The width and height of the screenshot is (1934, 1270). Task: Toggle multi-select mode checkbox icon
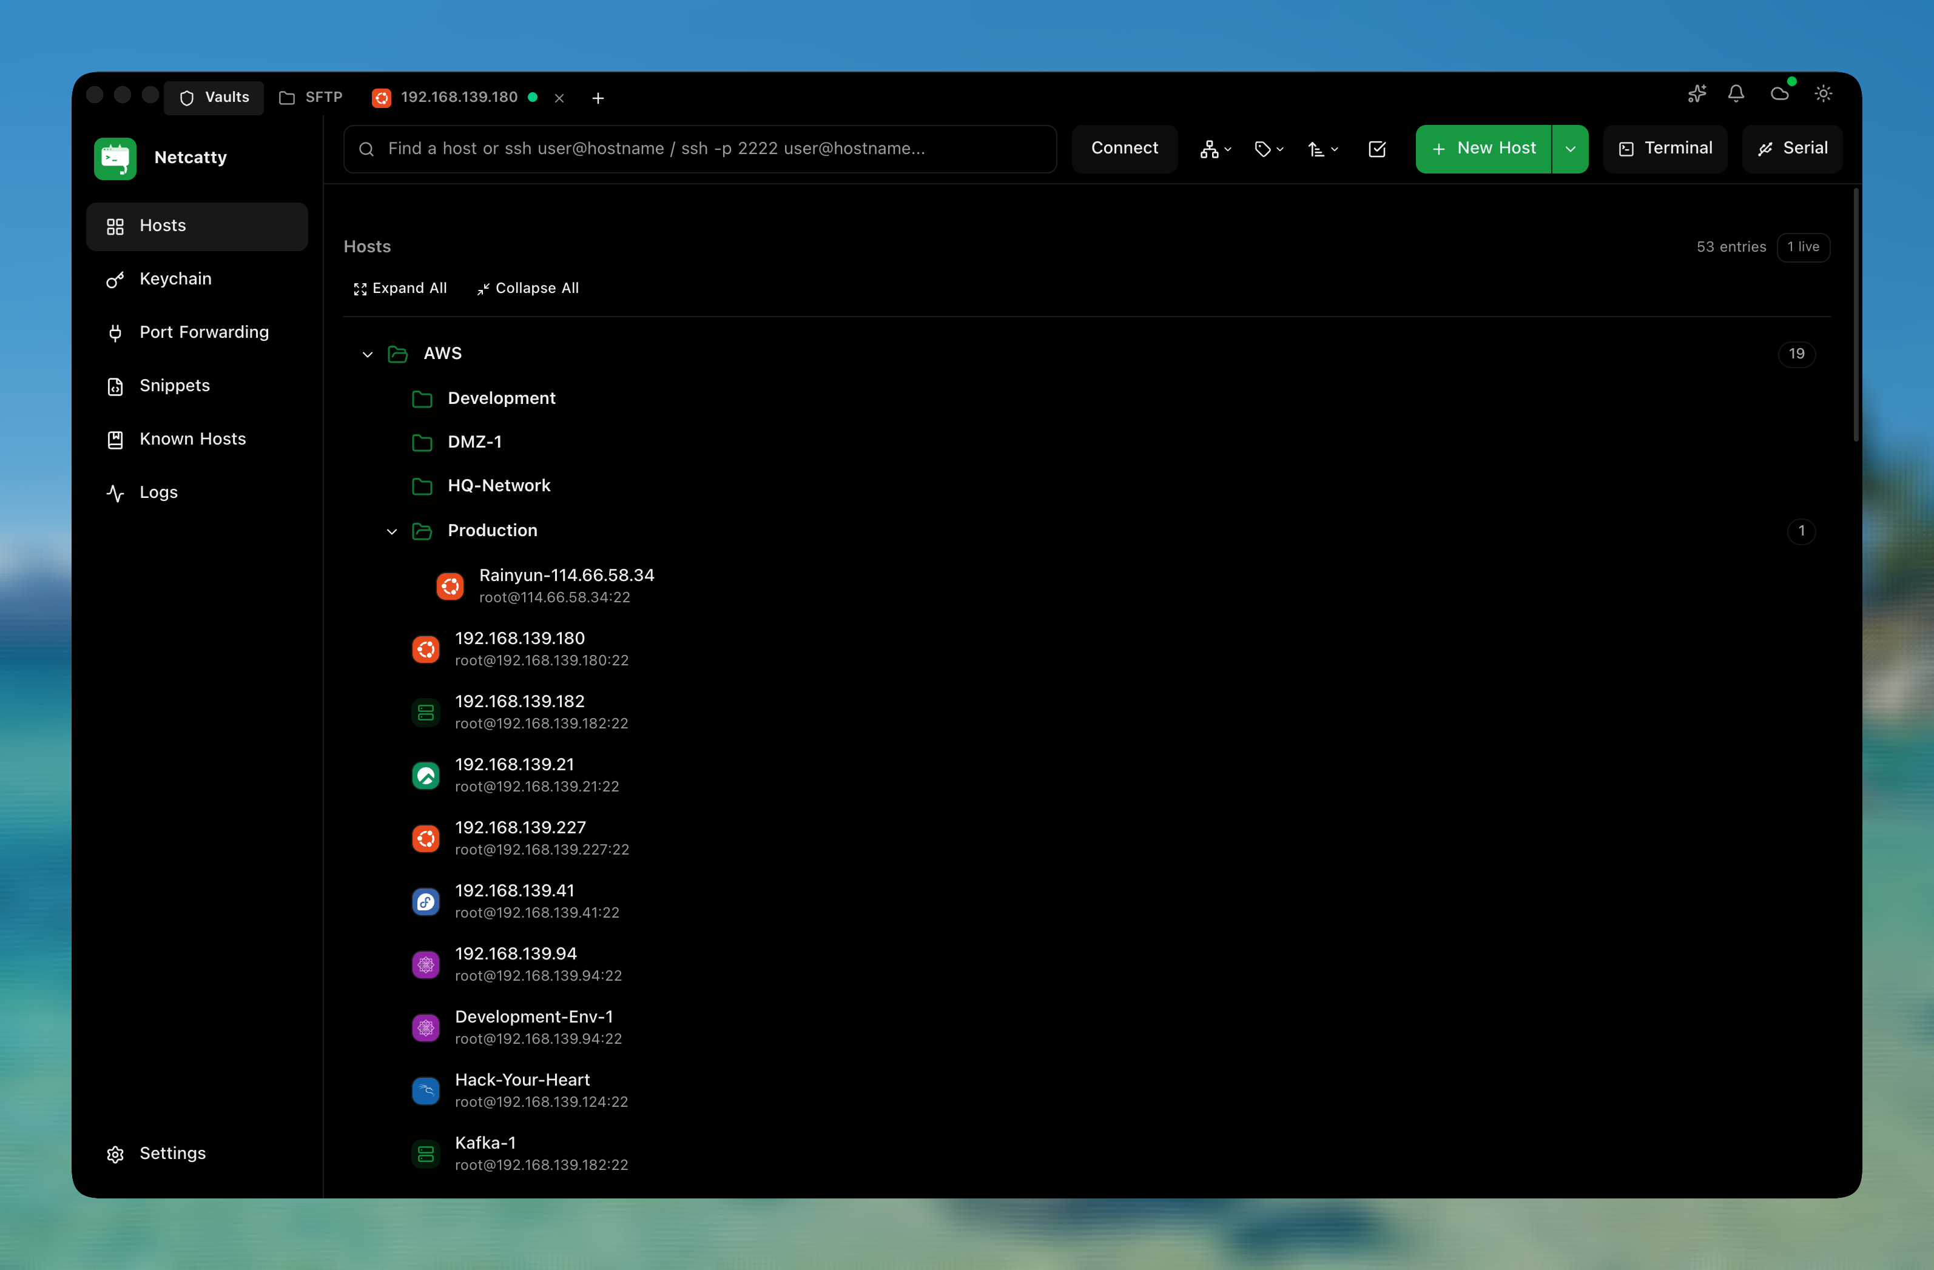(x=1377, y=149)
